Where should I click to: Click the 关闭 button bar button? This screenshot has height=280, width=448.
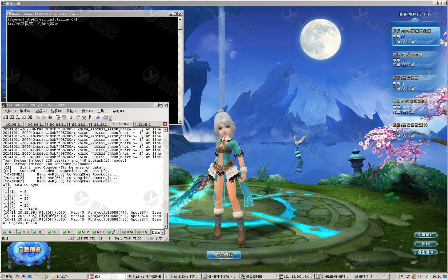pyautogui.click(x=113, y=232)
